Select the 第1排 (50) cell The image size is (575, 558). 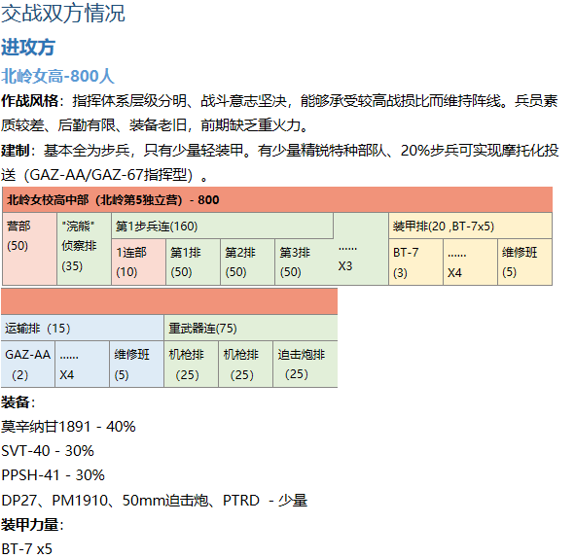(x=194, y=262)
